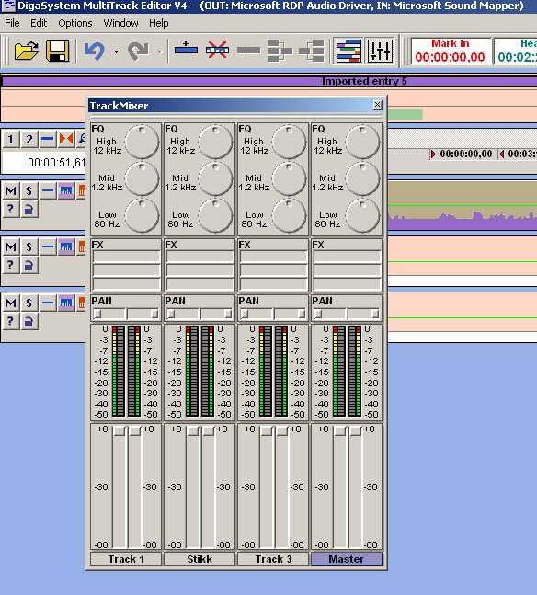Screen dimensions: 537x595
Task: Open the redo history dropdown arrow
Action: (160, 51)
